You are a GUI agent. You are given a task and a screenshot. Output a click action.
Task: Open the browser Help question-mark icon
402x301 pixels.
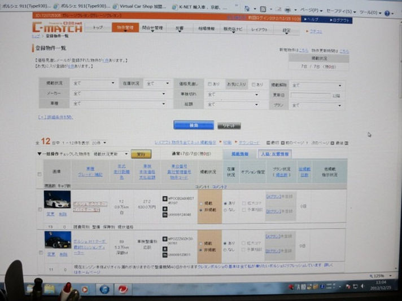(387, 14)
